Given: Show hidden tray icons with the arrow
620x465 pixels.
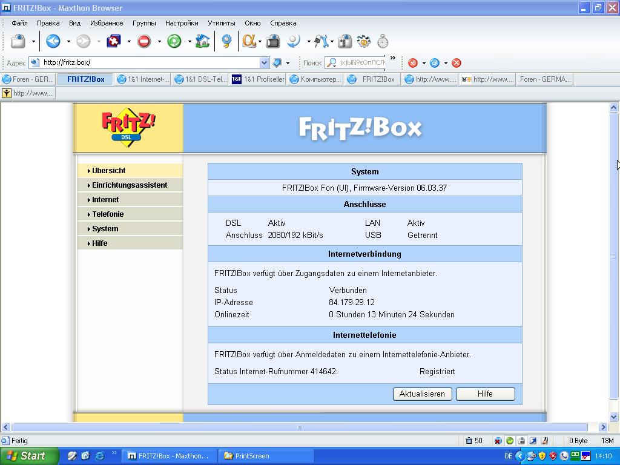Looking at the screenshot, I should (x=520, y=456).
